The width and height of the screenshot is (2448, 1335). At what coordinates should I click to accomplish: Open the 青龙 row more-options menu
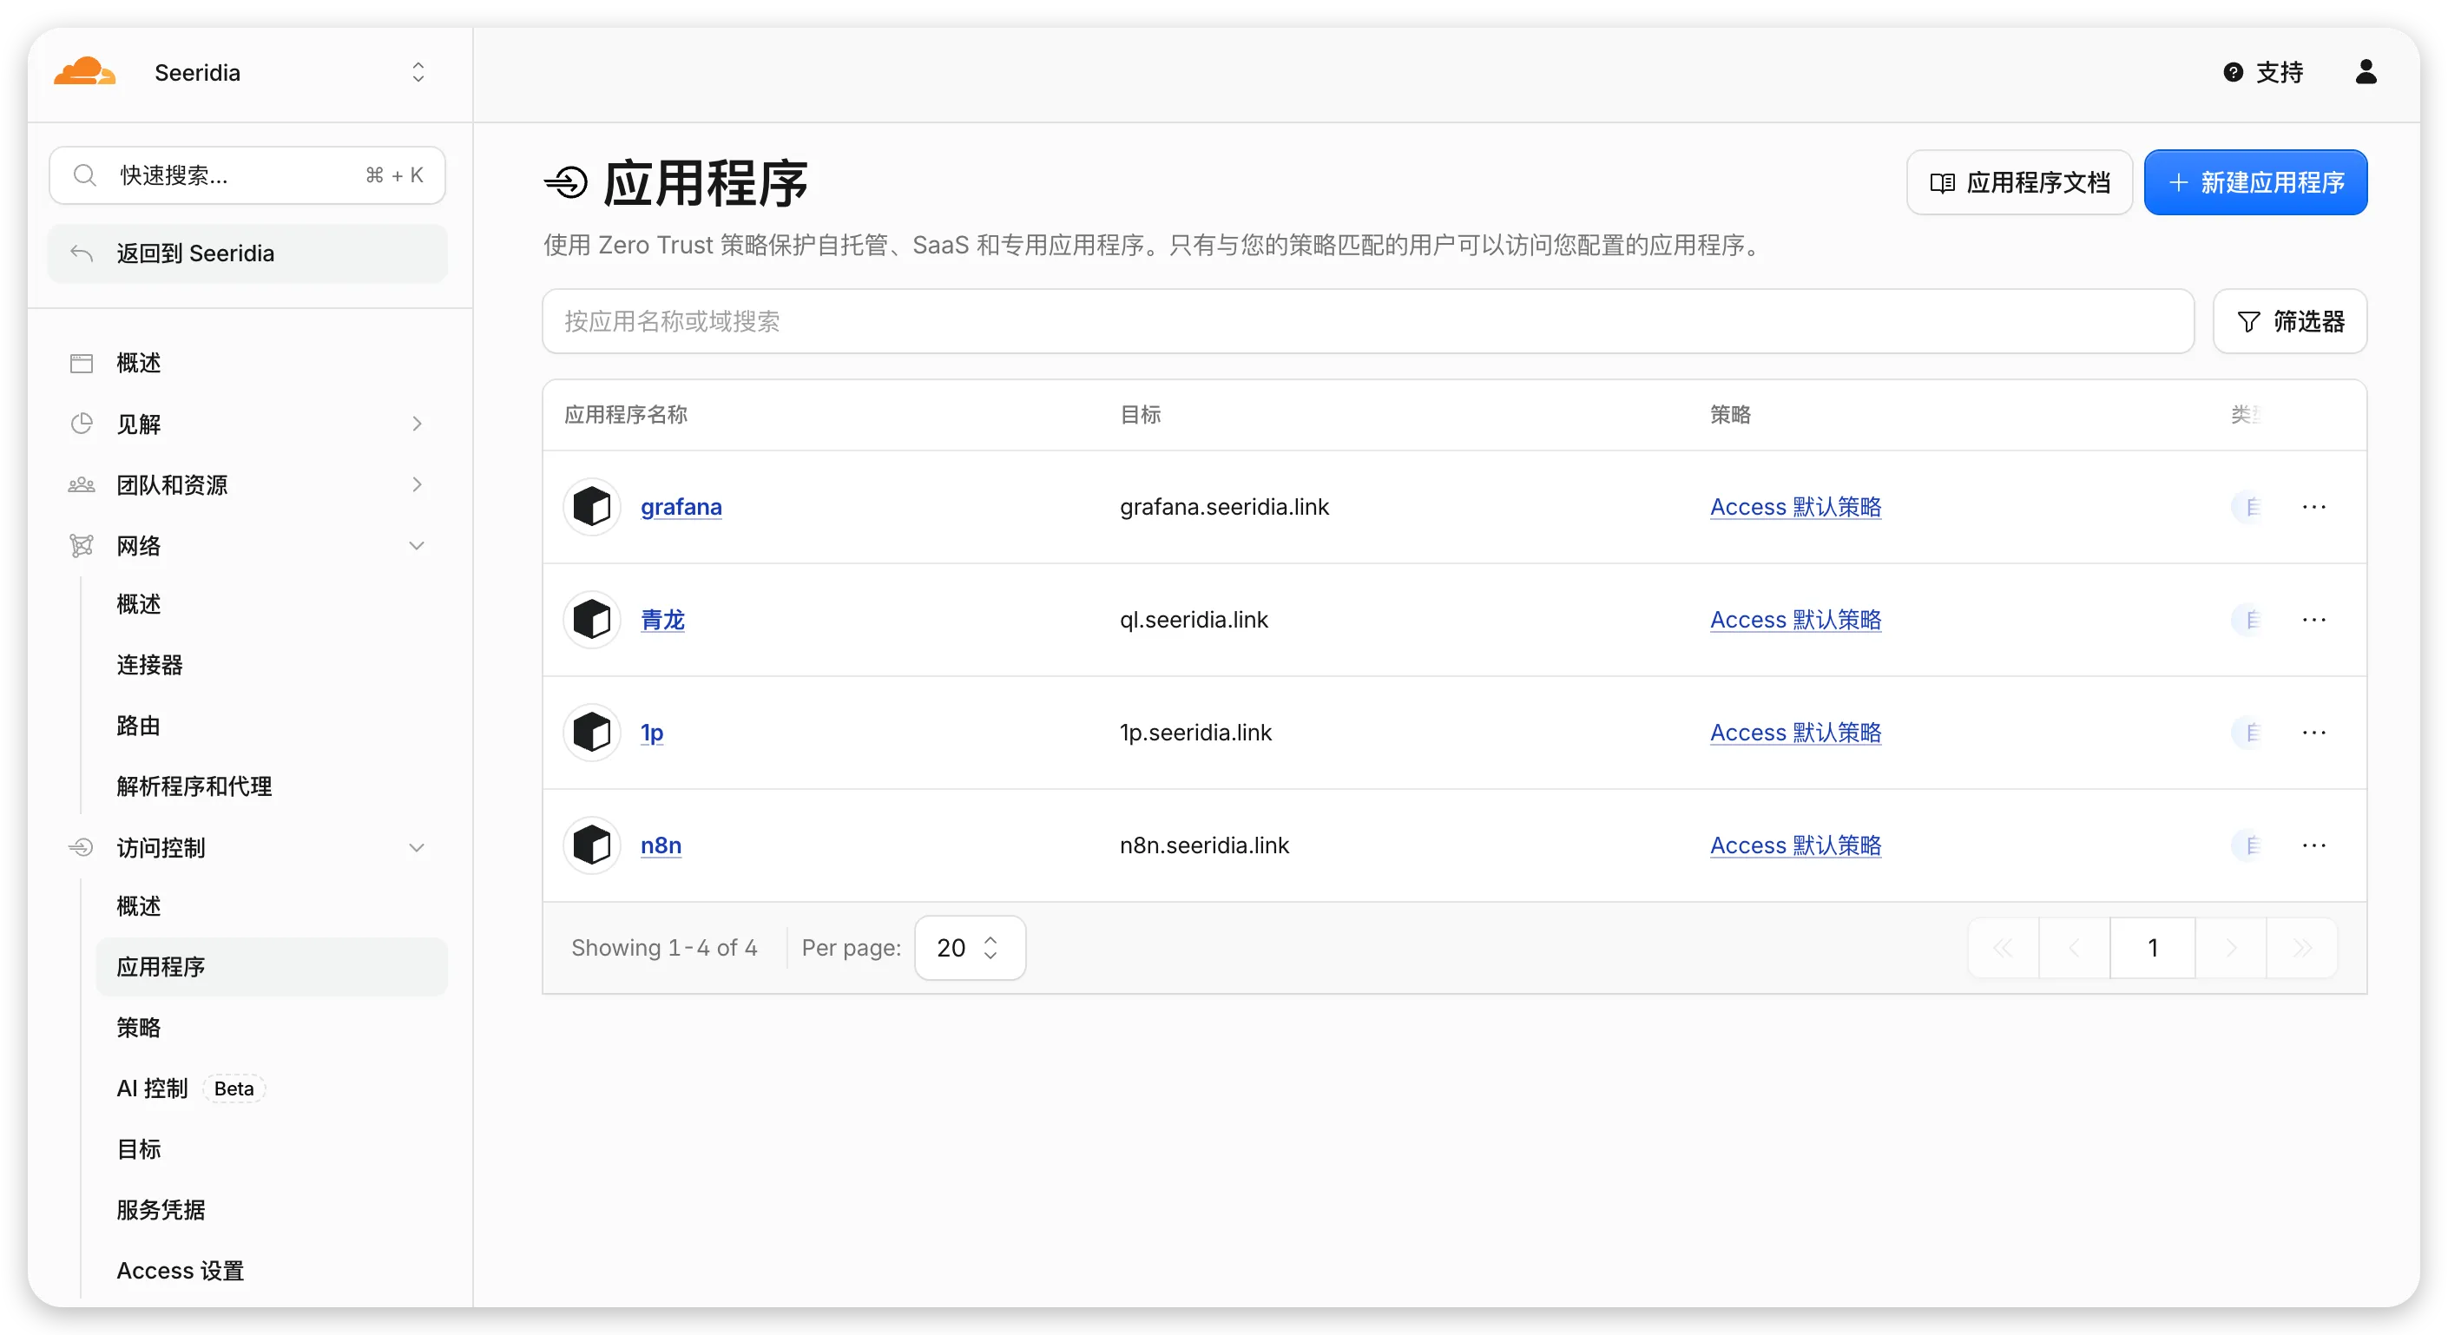2314,620
